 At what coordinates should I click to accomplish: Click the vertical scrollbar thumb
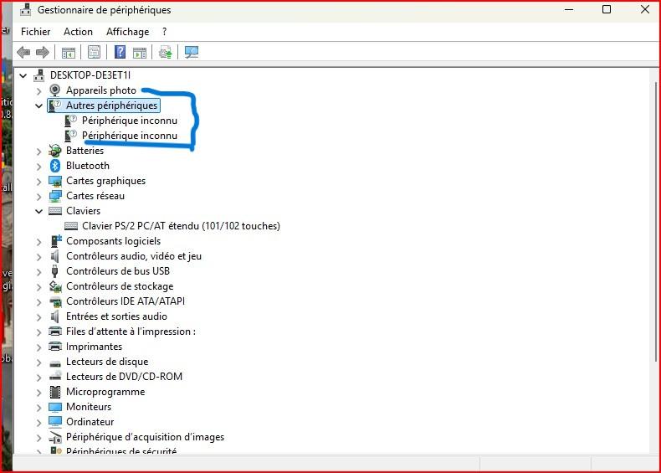(x=655, y=222)
